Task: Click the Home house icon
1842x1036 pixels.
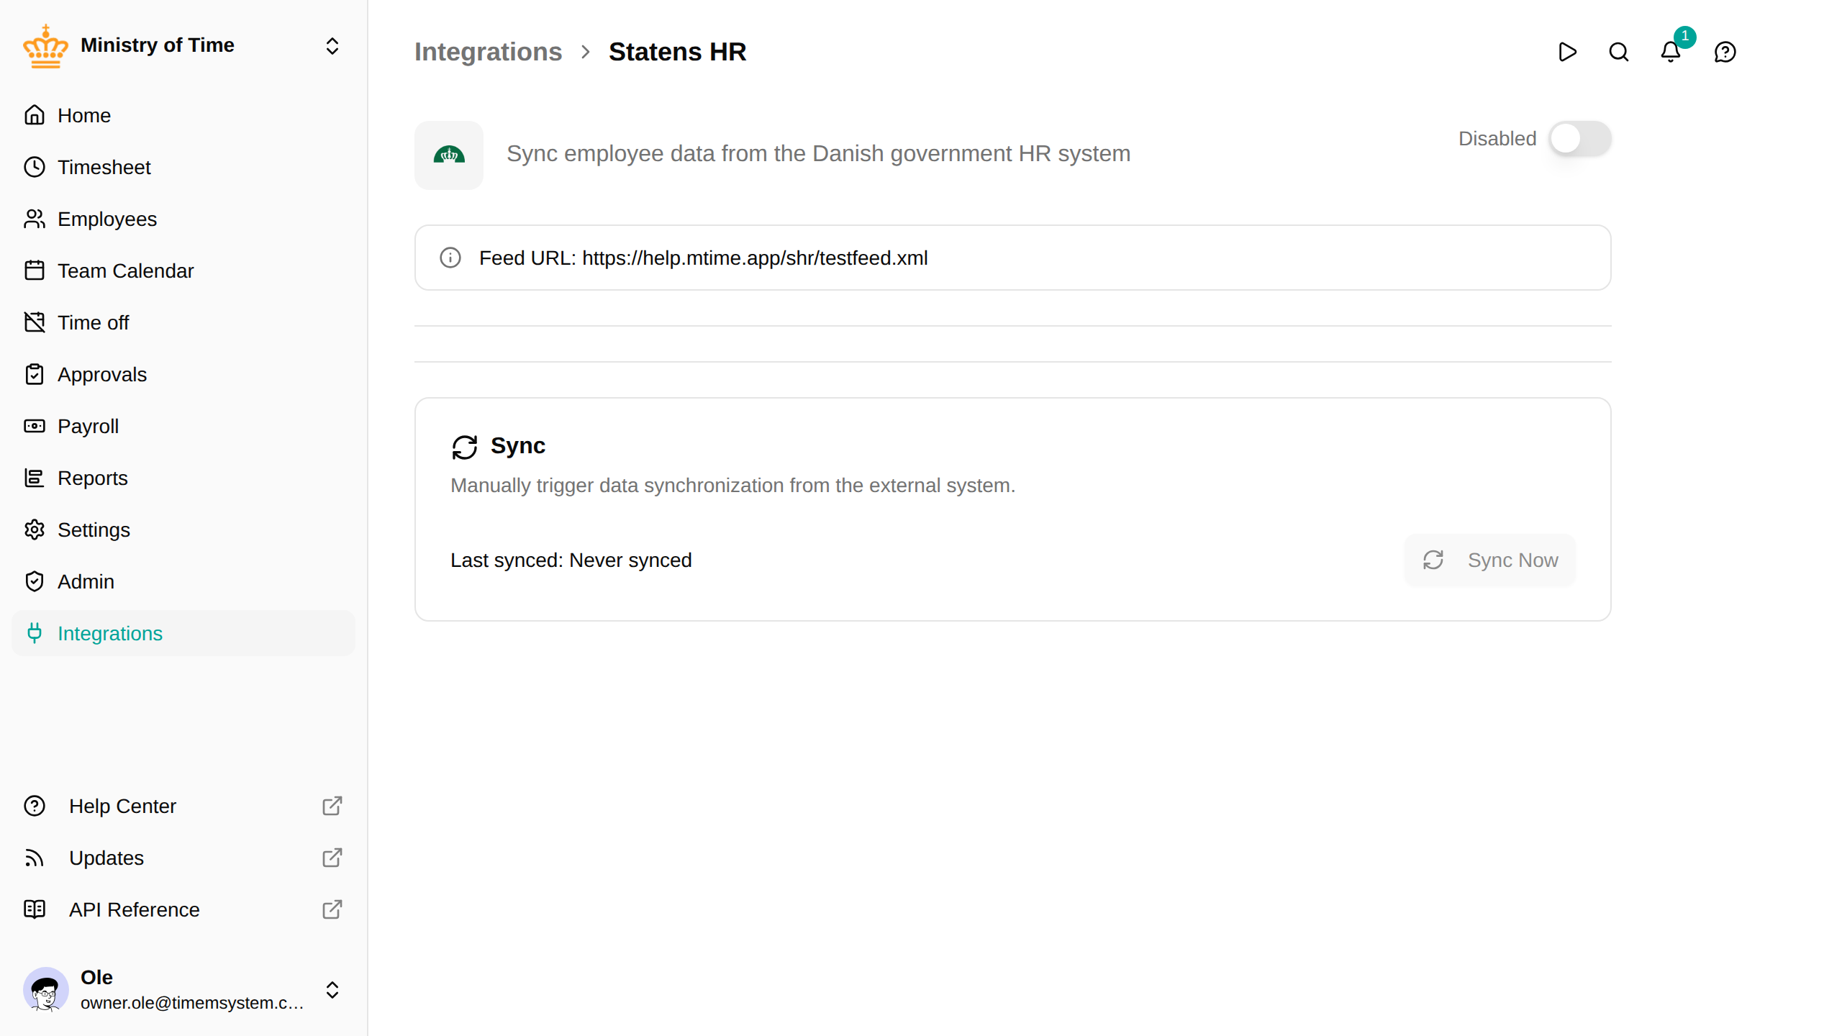Action: (x=35, y=115)
